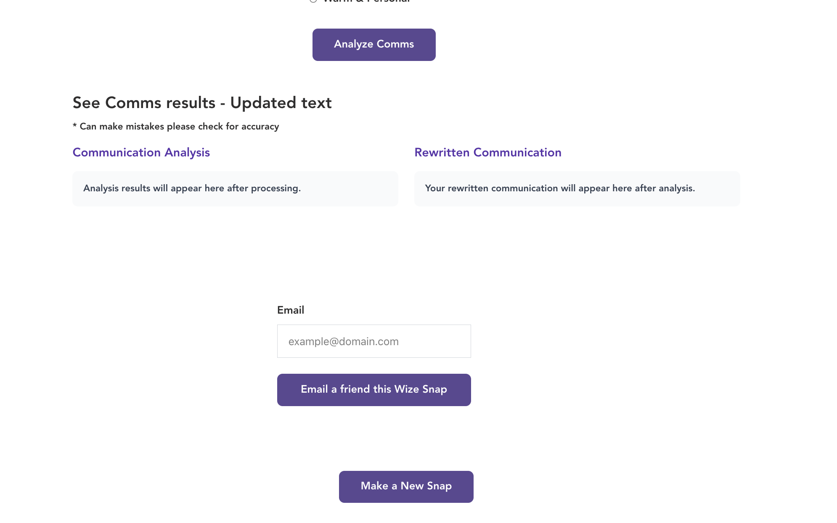Click the example@domain.com placeholder text
Viewport: 837px width, 523px height.
343,341
